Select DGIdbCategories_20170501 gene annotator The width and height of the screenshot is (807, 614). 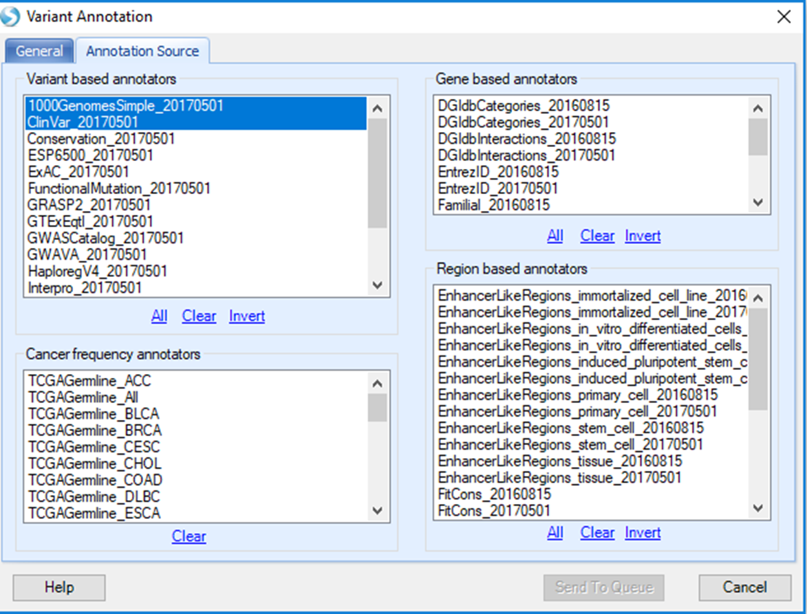pyautogui.click(x=592, y=122)
